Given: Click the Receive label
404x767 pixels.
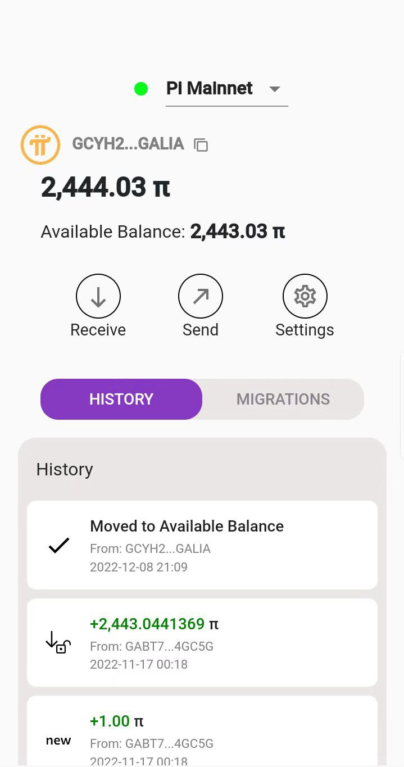Looking at the screenshot, I should (x=98, y=330).
